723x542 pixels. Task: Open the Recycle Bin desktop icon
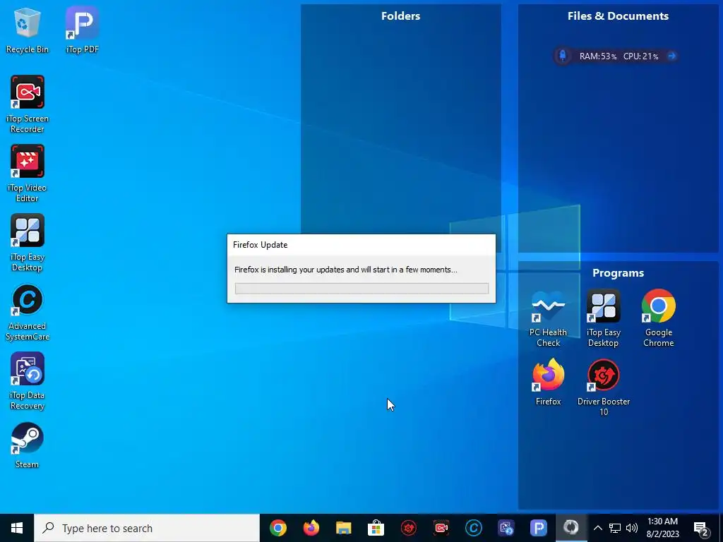tap(27, 30)
